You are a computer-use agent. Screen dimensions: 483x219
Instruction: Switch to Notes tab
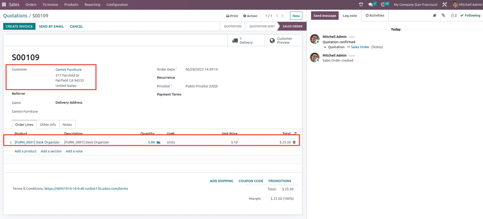tap(67, 125)
